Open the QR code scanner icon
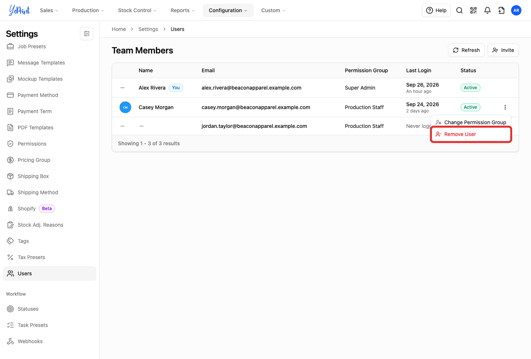The width and height of the screenshot is (531, 359). tap(473, 10)
